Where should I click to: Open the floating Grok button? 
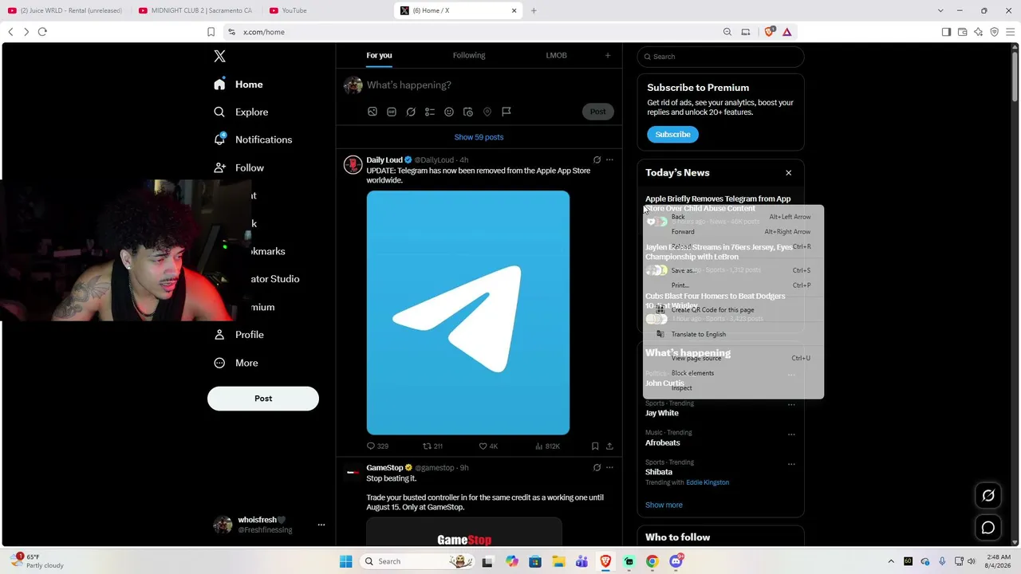(x=987, y=496)
